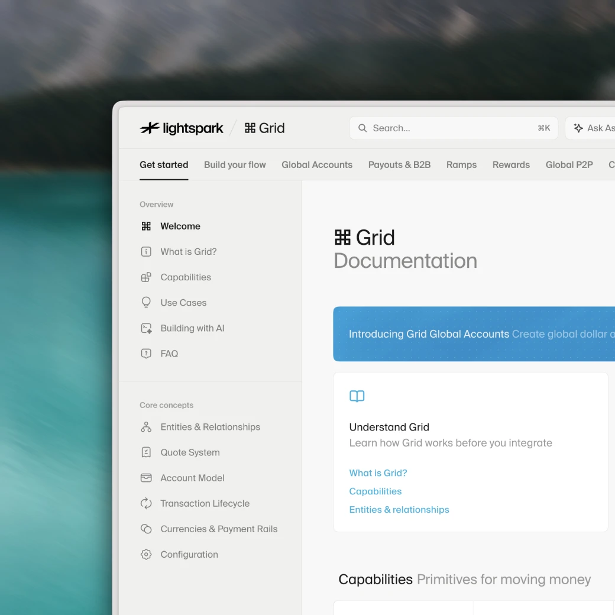The image size is (615, 615).
Task: Open the Payouts & B2B tab
Action: (x=399, y=165)
